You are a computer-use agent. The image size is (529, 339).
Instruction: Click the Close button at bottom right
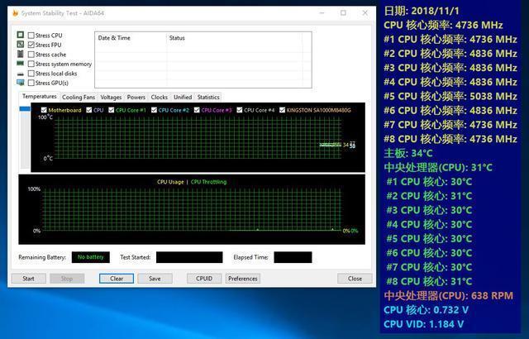[355, 279]
